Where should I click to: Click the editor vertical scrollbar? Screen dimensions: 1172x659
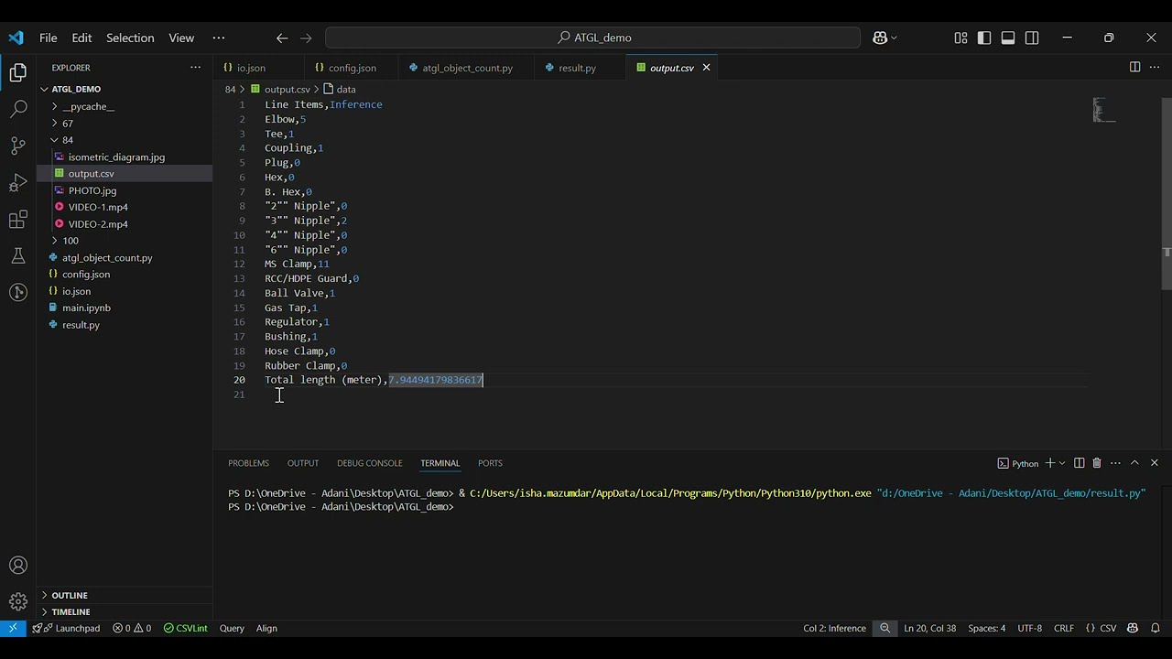tap(1167, 192)
